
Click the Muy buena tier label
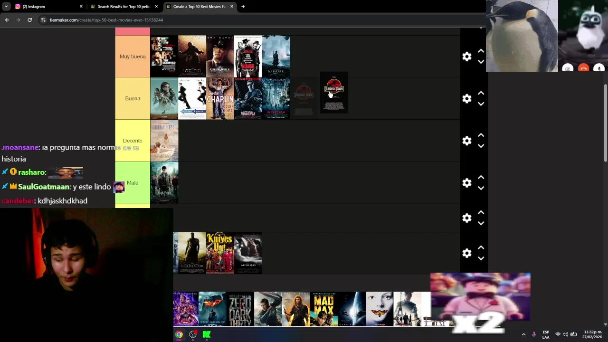coord(133,57)
